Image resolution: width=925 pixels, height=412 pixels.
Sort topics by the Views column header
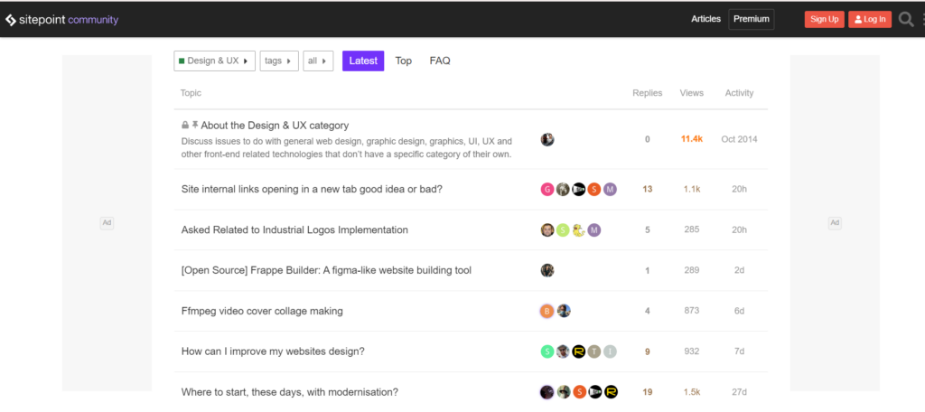(x=692, y=93)
